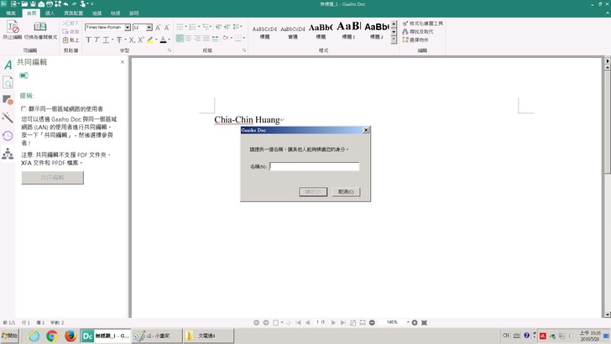611x344 pixels.
Task: Align paragraph left
Action: (x=180, y=39)
